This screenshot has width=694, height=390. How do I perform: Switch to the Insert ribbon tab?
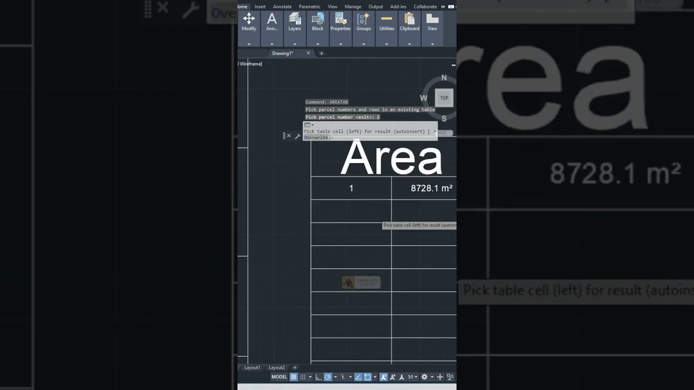coord(260,6)
